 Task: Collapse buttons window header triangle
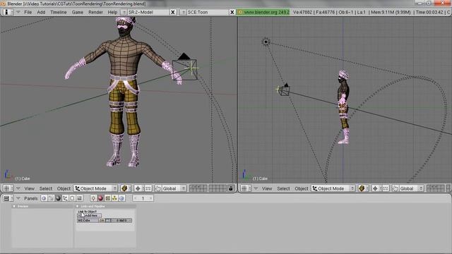point(18,198)
